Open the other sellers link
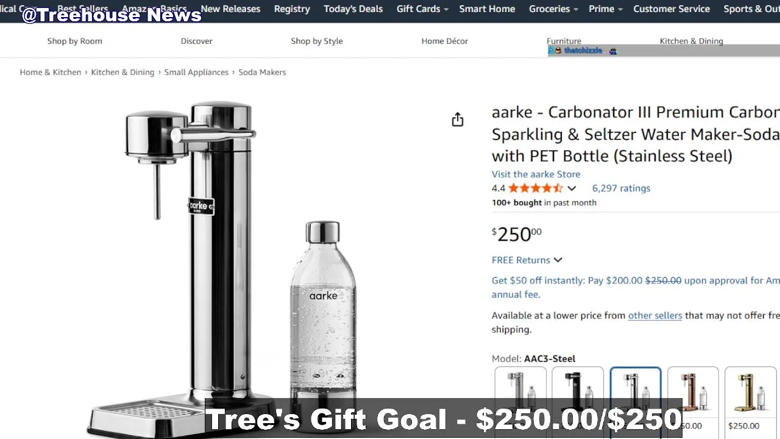Screen dimensions: 780x439 pos(655,315)
